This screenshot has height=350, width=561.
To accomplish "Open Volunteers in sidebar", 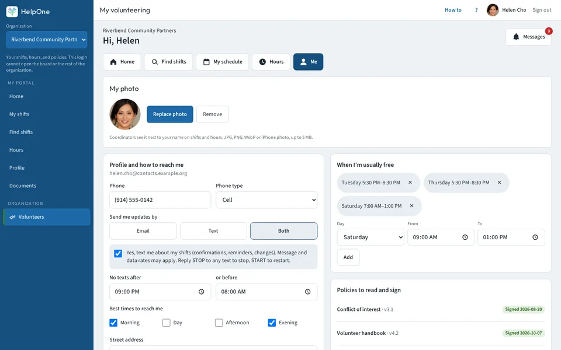I will (47, 217).
